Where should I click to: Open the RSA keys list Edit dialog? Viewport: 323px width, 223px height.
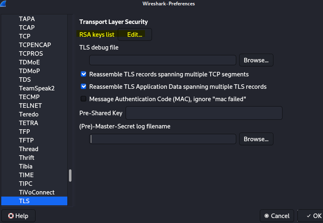[135, 35]
